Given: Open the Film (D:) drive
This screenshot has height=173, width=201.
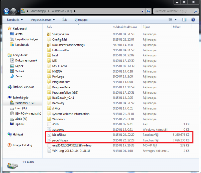Looking at the screenshot, I should coord(21,108).
